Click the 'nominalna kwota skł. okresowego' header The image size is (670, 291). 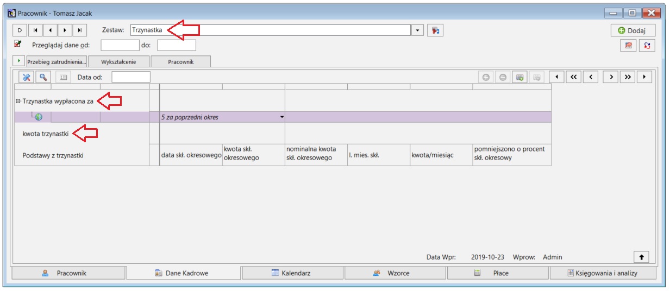click(x=316, y=155)
